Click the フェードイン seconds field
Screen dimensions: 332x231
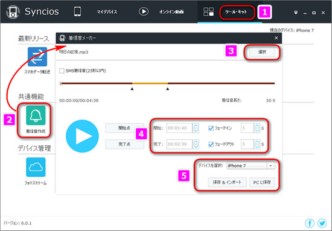pyautogui.click(x=247, y=128)
